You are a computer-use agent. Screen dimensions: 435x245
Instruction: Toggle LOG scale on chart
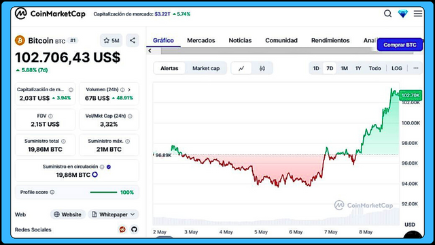[x=397, y=68]
